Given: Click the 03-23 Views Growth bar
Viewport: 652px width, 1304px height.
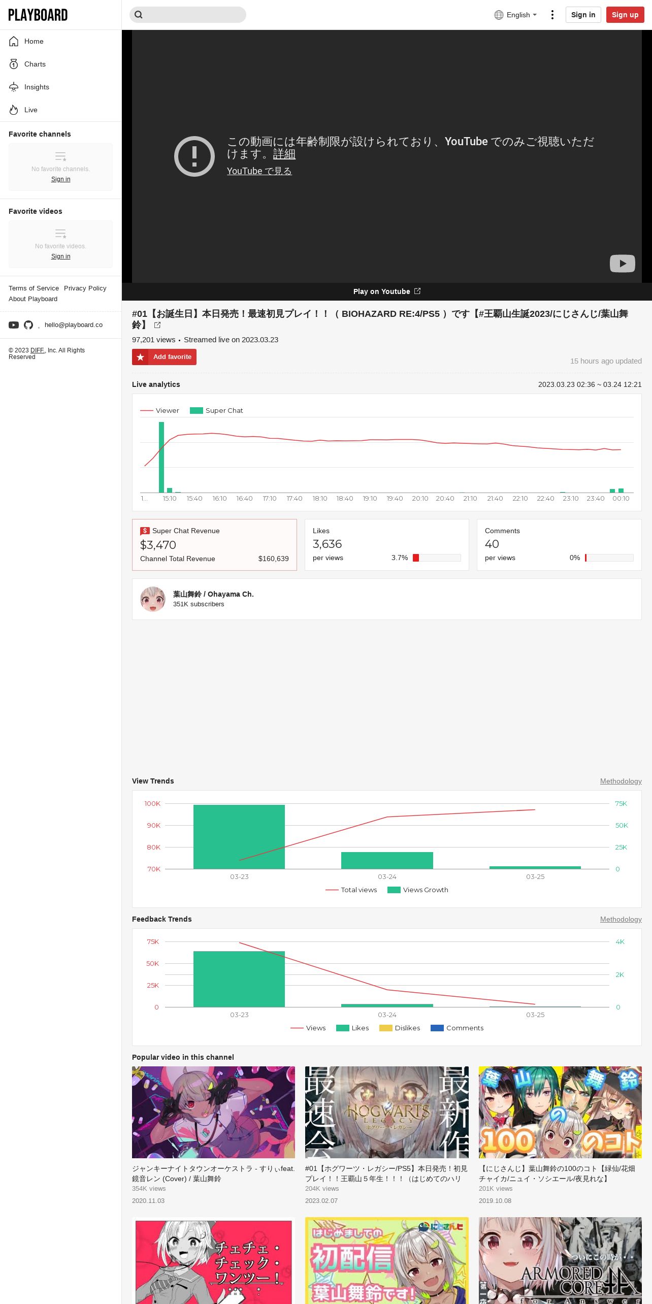Looking at the screenshot, I should (239, 837).
